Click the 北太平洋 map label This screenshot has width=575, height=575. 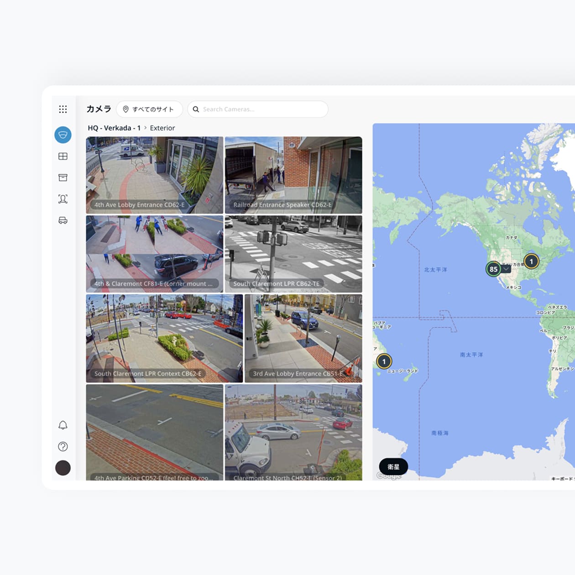pos(435,270)
